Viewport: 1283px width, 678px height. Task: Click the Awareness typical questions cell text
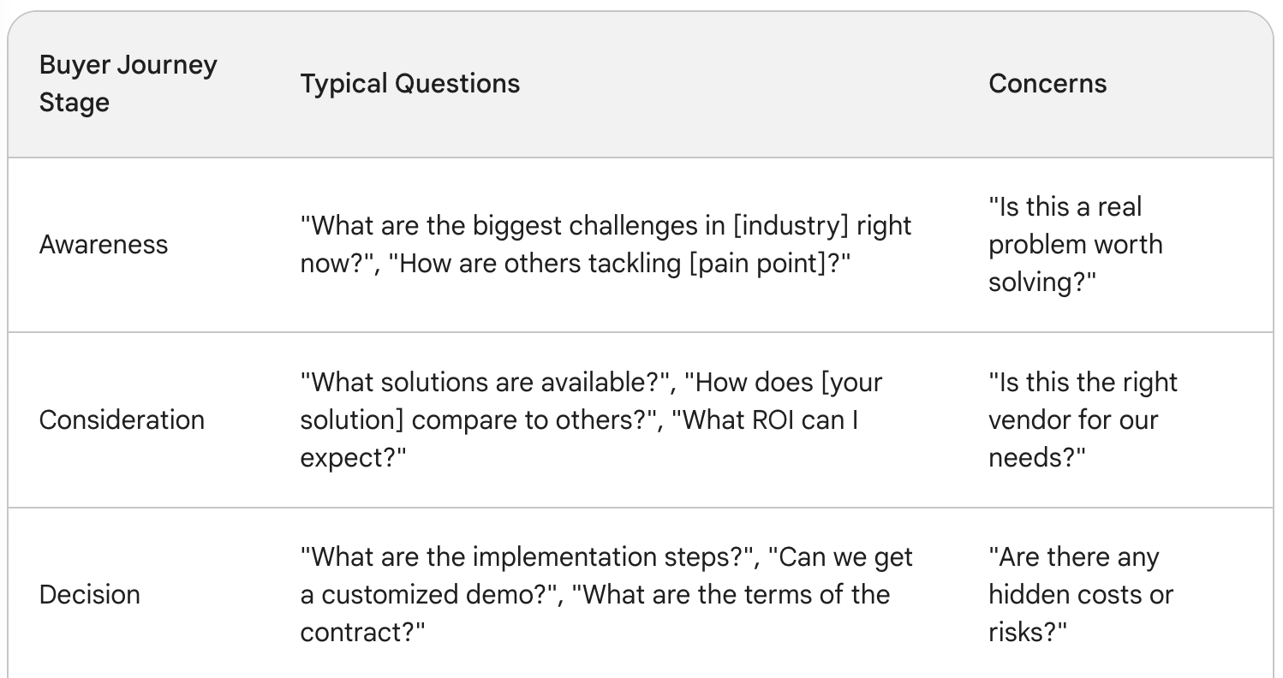click(606, 245)
